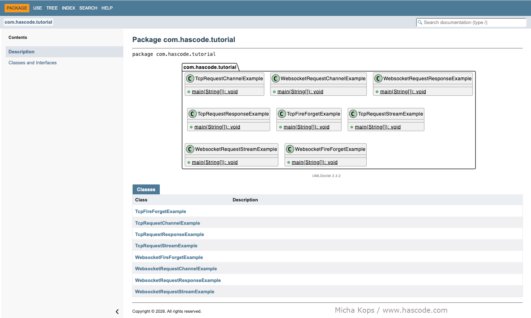This screenshot has height=318, width=531.
Task: Click the class icon beside WebsocketRequestStreamExample
Action: (x=190, y=149)
